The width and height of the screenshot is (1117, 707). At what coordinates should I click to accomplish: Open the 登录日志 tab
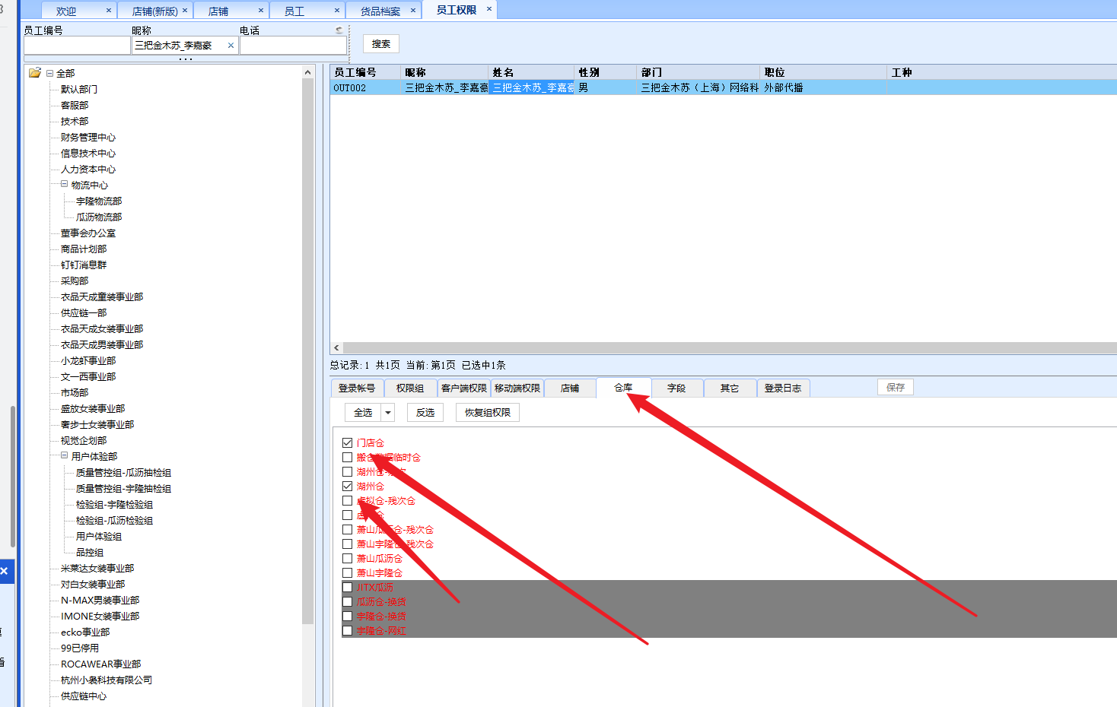pos(782,388)
